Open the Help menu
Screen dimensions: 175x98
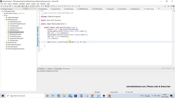(x=48, y=4)
